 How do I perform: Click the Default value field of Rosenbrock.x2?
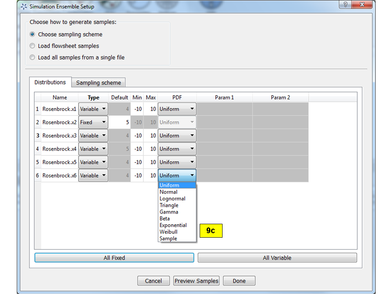coord(120,122)
